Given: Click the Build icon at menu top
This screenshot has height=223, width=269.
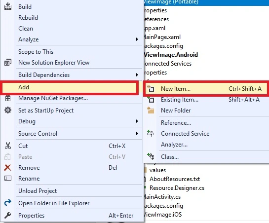Looking at the screenshot, I should click(8, 6).
